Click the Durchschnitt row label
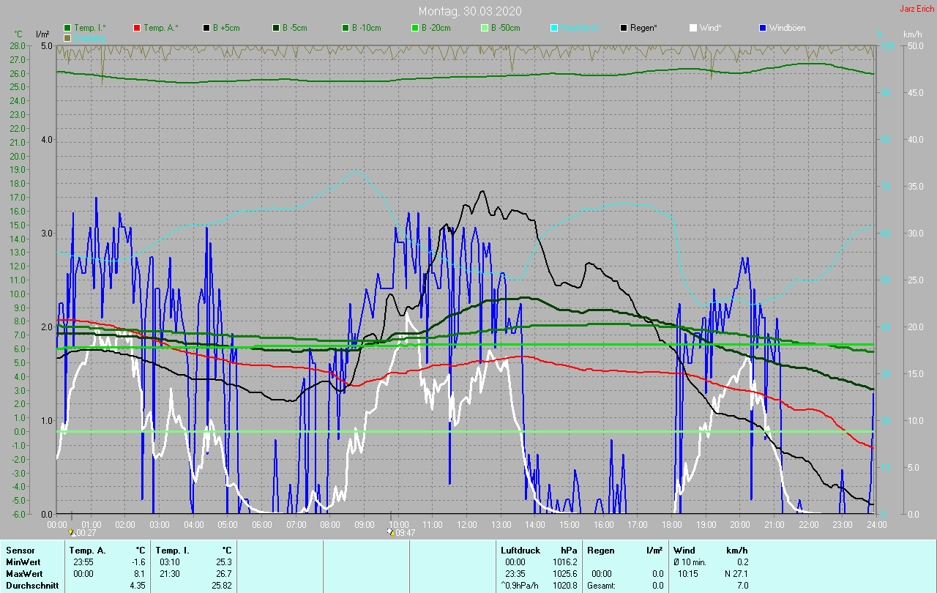The height and width of the screenshot is (593, 937). point(32,586)
